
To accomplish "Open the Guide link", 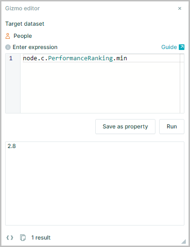I will coord(169,47).
